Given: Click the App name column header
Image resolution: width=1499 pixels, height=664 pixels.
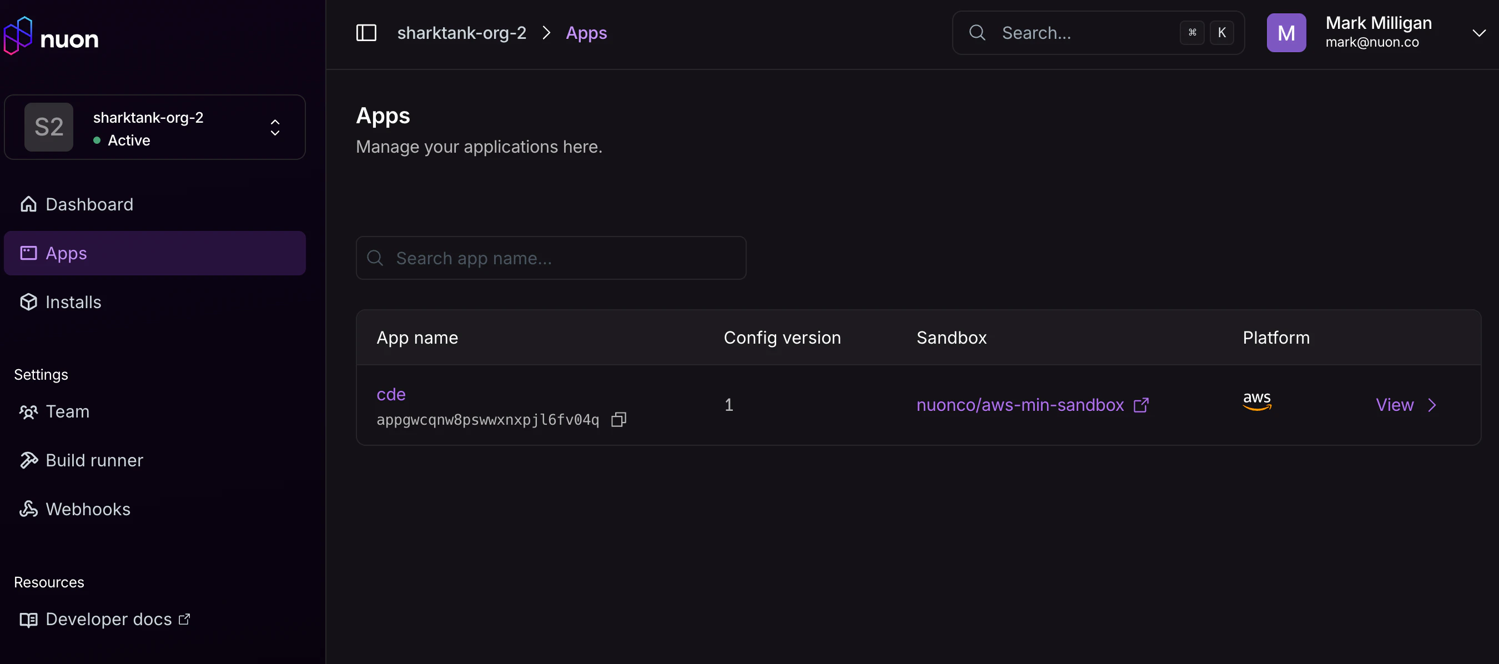Looking at the screenshot, I should point(417,338).
